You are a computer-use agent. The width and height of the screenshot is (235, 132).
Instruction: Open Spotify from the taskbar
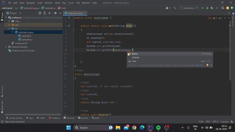158,128
